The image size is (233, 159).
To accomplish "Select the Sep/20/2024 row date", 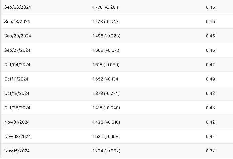I will click(17, 36).
